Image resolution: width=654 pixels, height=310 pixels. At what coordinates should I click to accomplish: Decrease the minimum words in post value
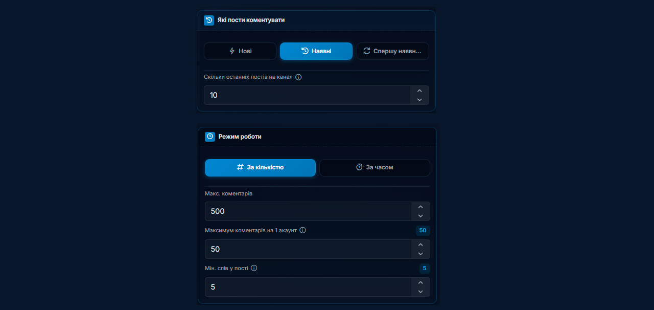421,292
